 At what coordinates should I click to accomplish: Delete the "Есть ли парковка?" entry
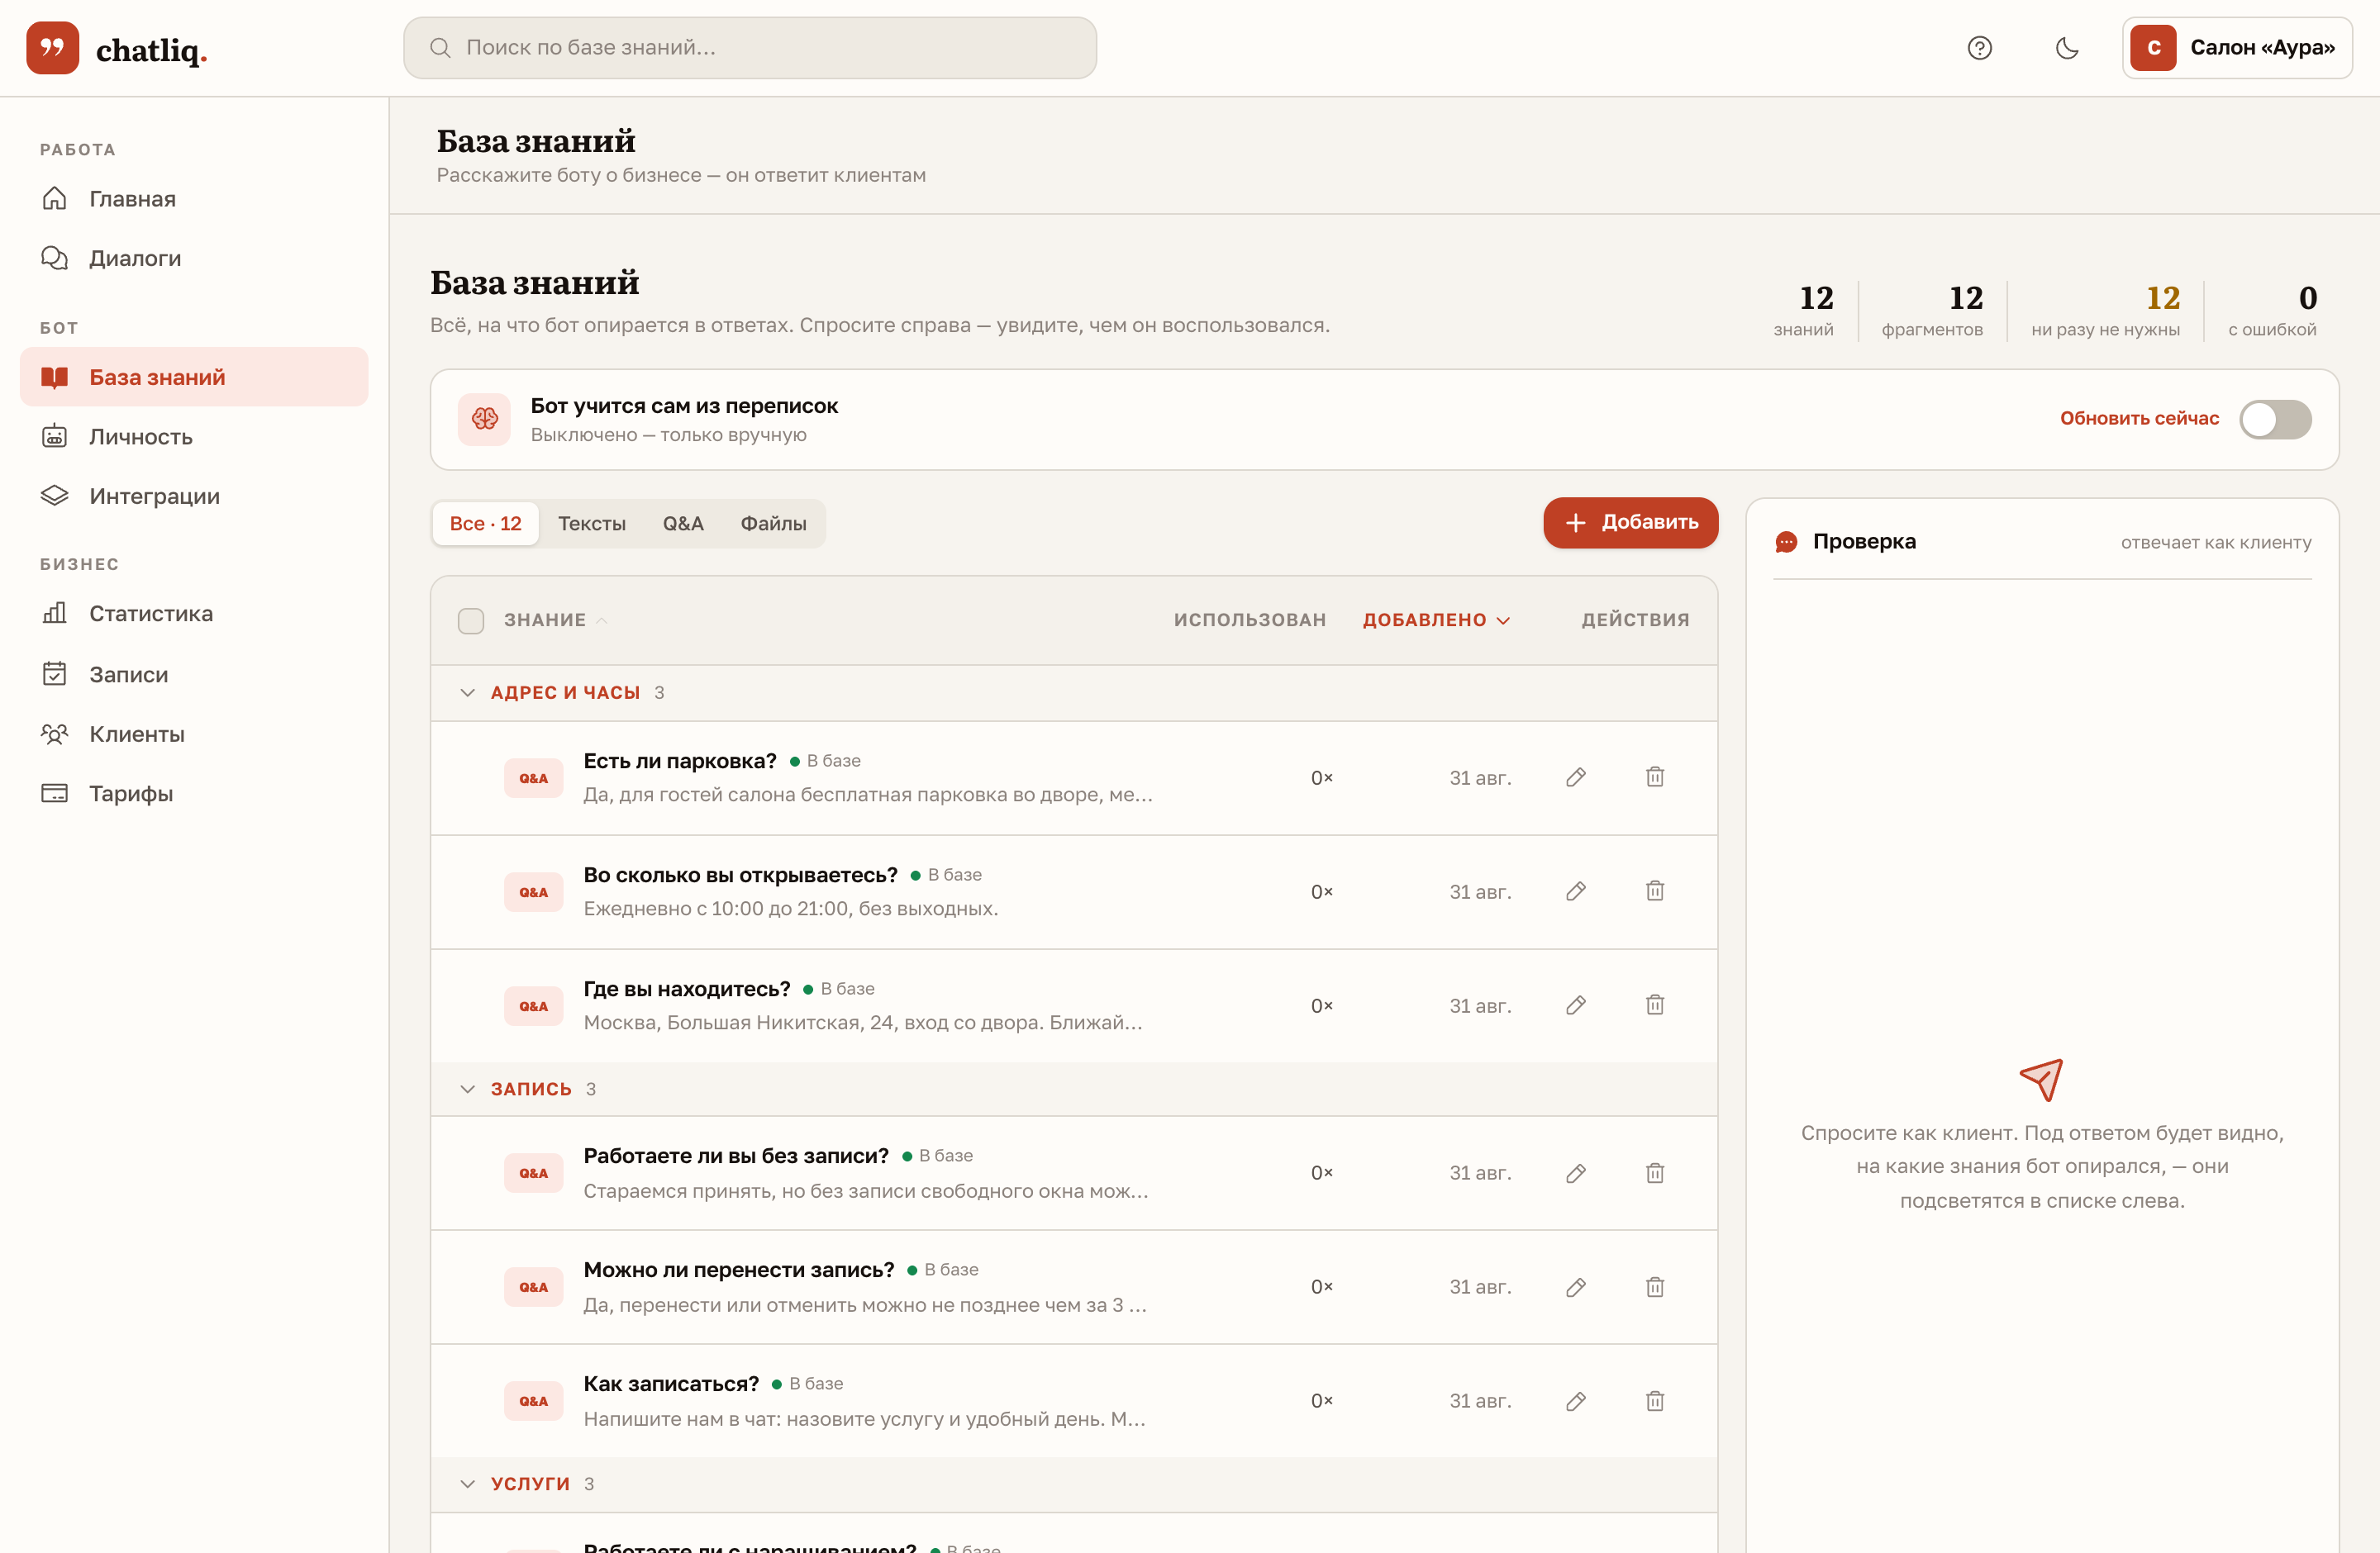[x=1655, y=777]
